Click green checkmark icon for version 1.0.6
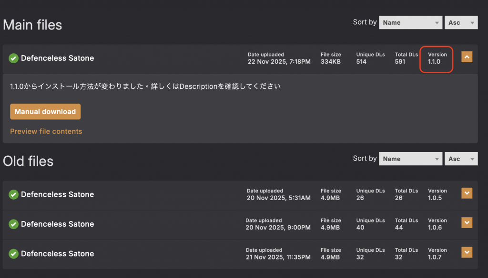Image resolution: width=488 pixels, height=278 pixels. point(13,224)
